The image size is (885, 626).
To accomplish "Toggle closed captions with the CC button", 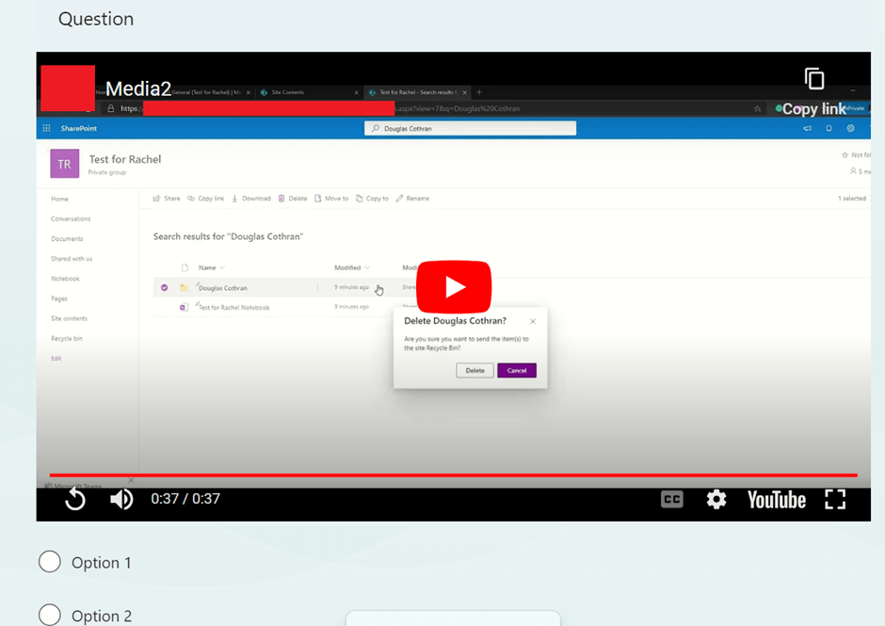I will pos(671,499).
